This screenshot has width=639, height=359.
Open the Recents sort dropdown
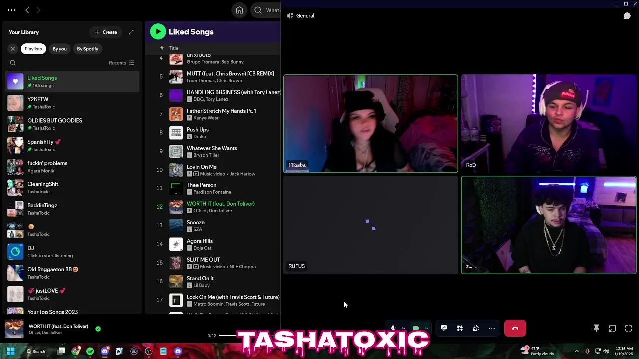pyautogui.click(x=121, y=63)
